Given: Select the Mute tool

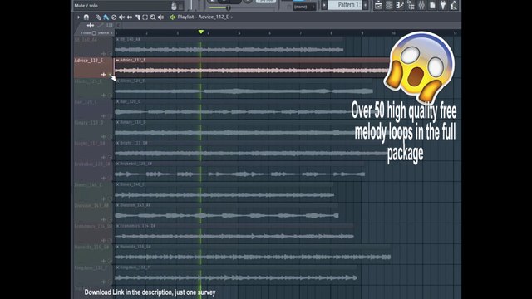Looking at the screenshot, I should pos(122,17).
